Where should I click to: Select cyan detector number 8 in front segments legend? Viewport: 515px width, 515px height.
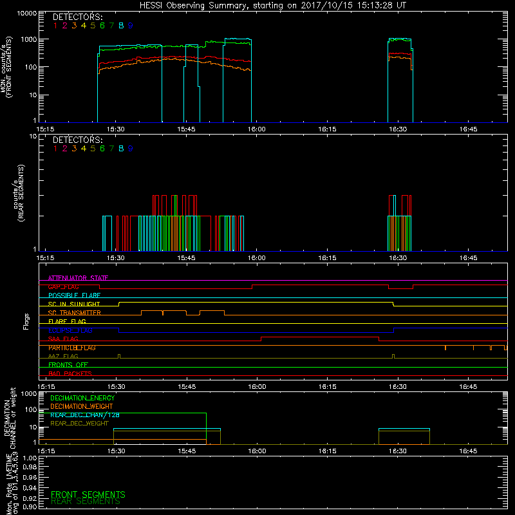click(x=121, y=26)
